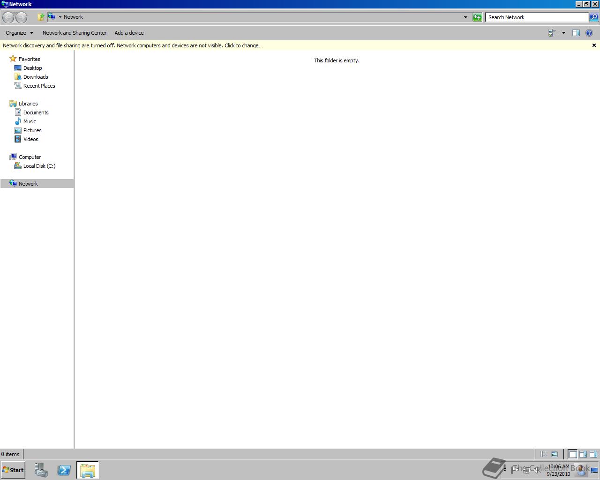Screen dimensions: 600x480
Task: Expand the address bar history dropdown
Action: point(465,17)
